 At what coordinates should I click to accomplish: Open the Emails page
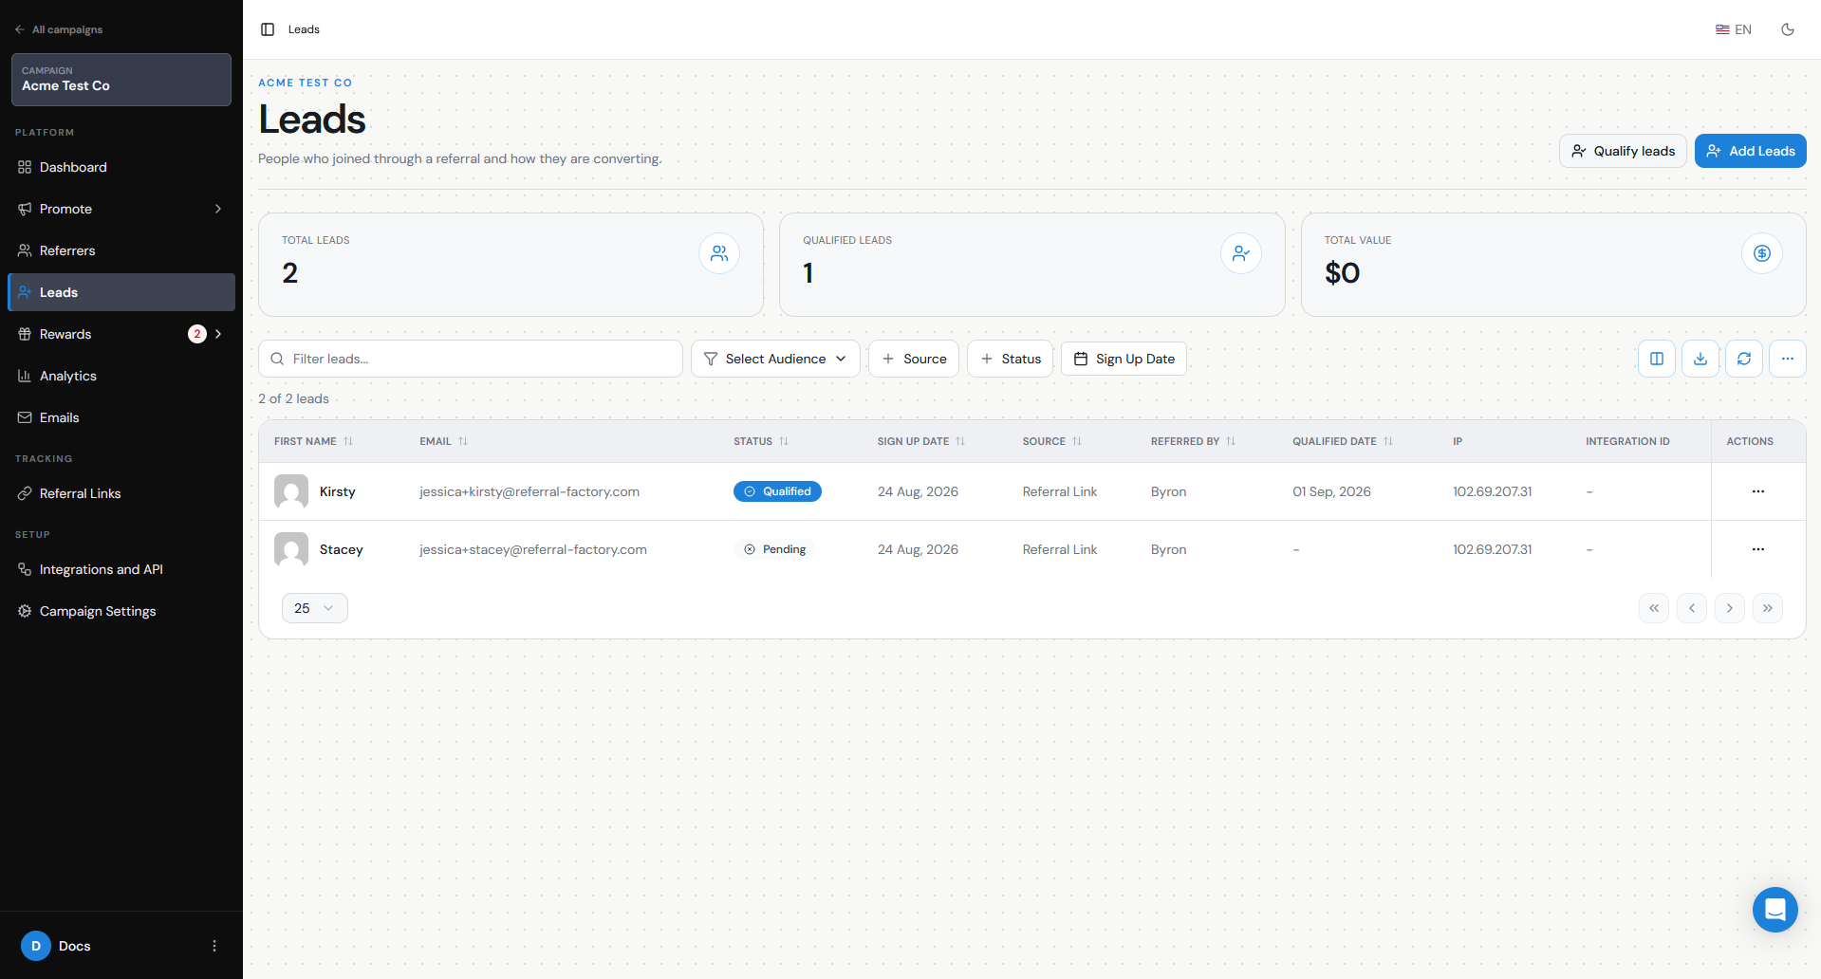point(121,417)
